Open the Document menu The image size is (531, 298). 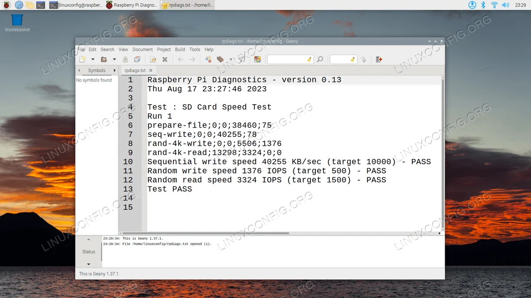tap(142, 49)
